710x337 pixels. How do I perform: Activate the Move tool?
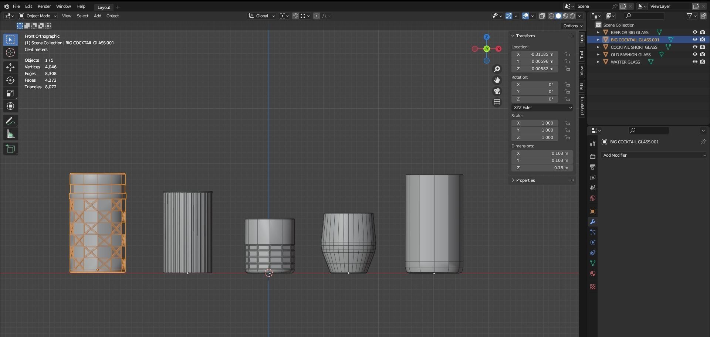10,67
